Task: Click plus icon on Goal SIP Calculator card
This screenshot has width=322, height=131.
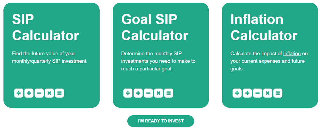Action: coord(138,93)
